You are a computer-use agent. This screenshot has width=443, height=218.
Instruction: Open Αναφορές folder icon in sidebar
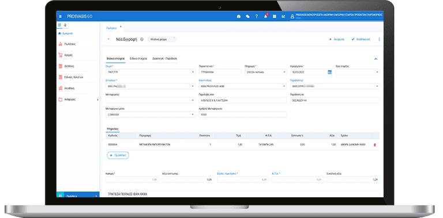pyautogui.click(x=61, y=100)
